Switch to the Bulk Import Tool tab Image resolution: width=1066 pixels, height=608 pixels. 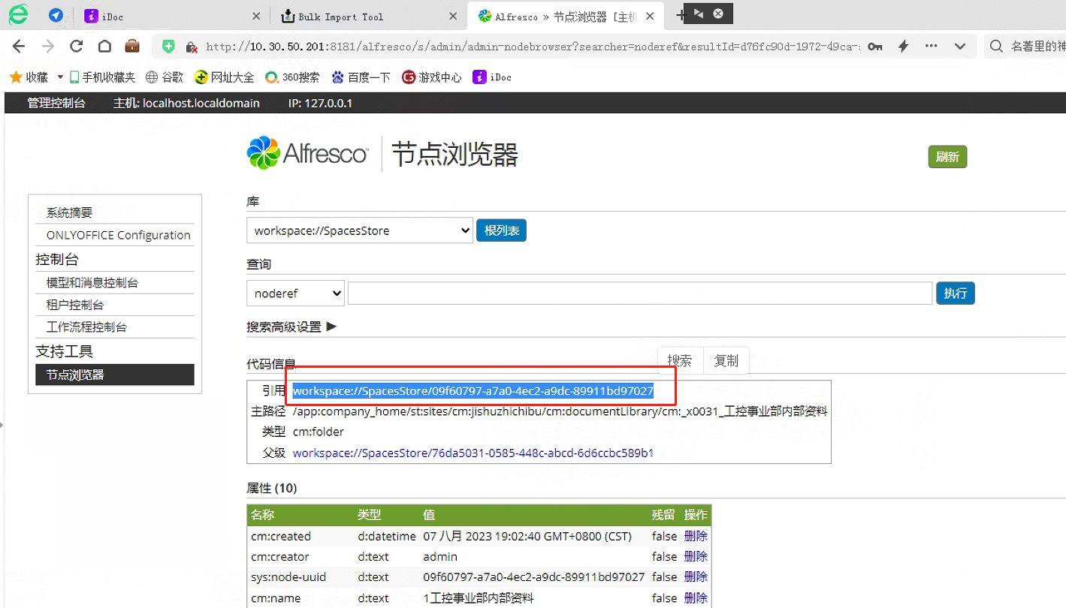pyautogui.click(x=366, y=17)
